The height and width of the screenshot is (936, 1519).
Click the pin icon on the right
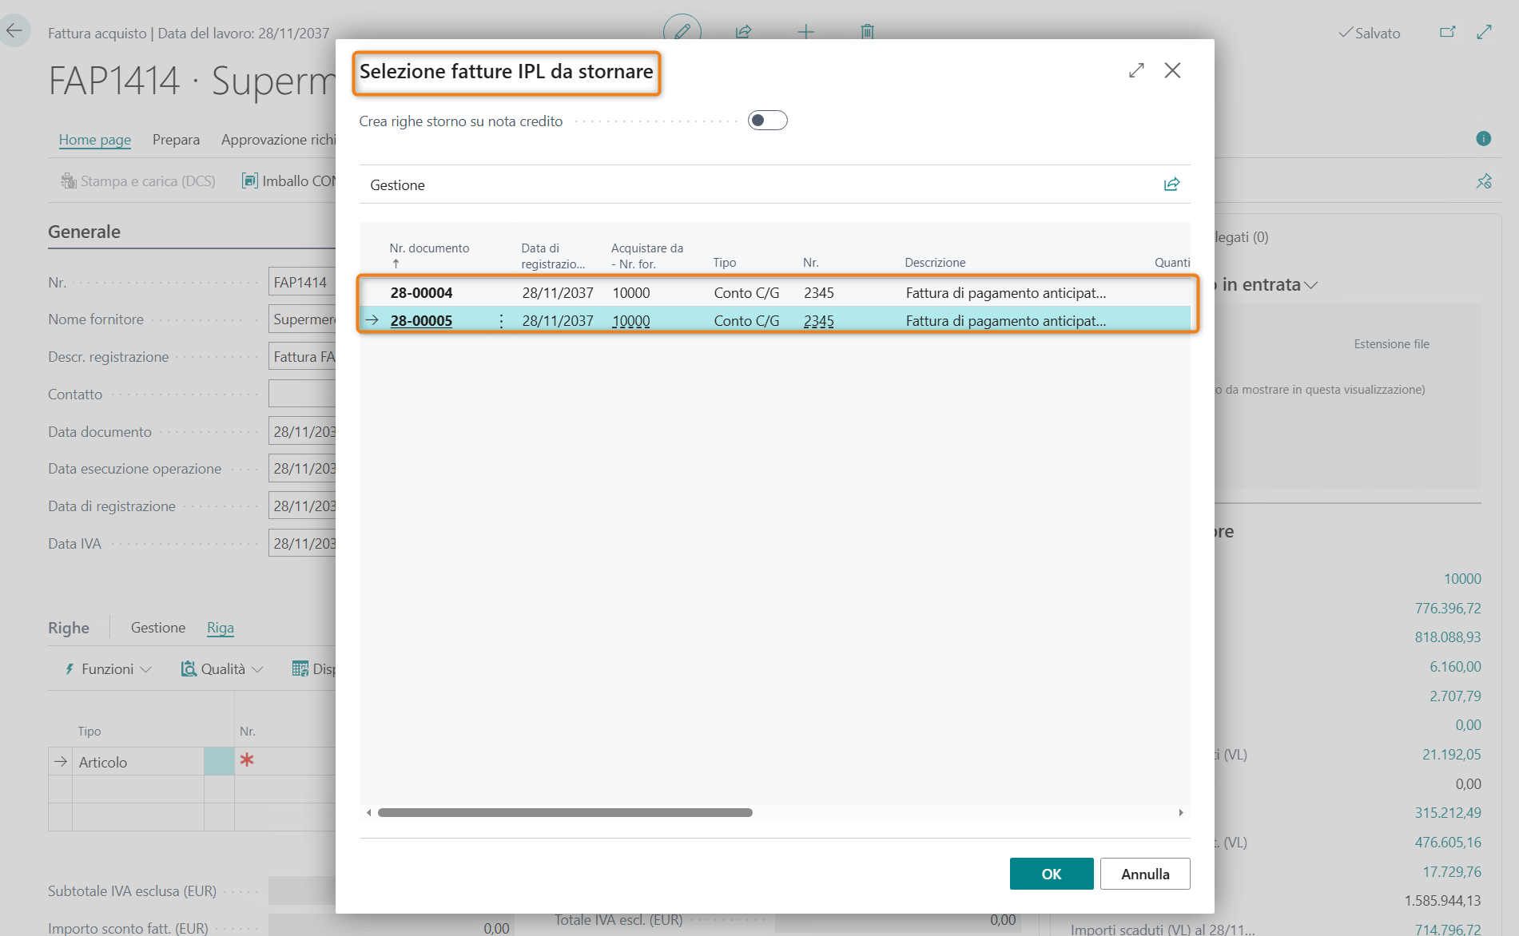(1484, 181)
